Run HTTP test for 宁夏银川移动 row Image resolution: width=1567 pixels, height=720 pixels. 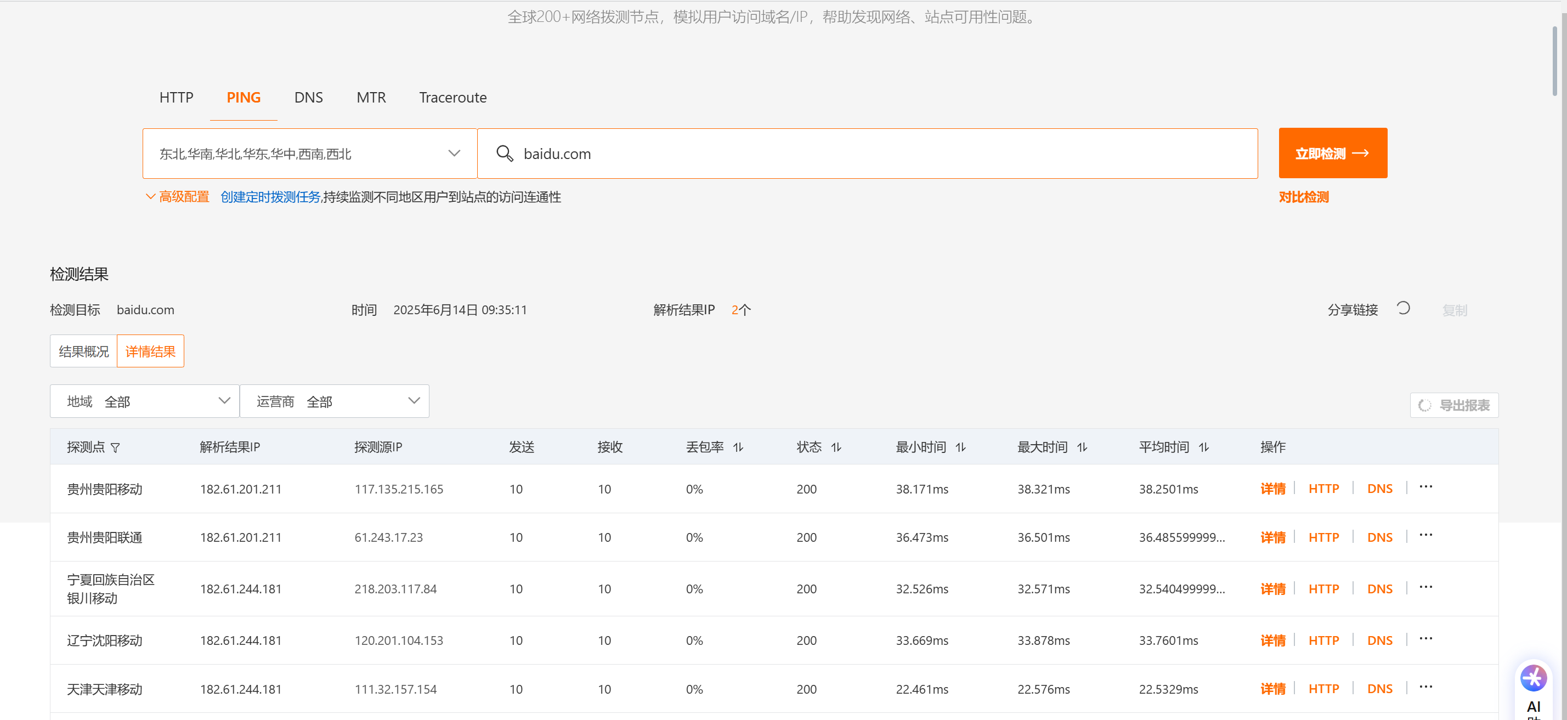[1323, 589]
